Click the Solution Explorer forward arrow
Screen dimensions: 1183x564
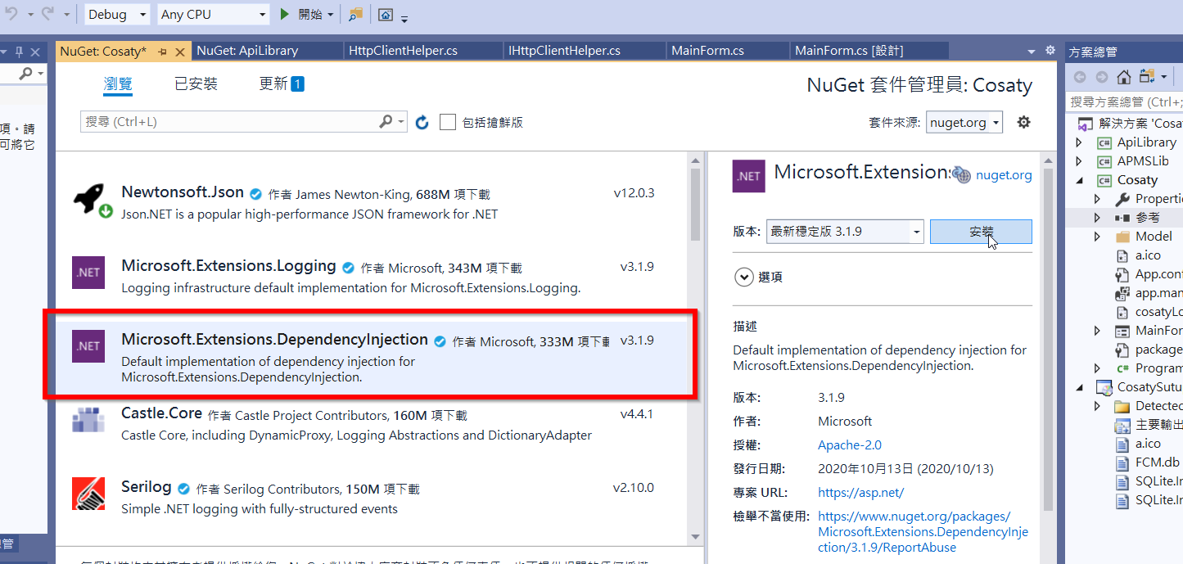(1102, 77)
